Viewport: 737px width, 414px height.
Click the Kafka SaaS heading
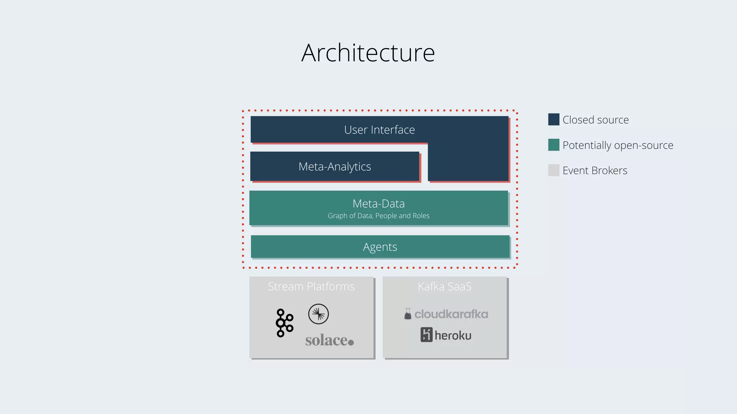445,286
